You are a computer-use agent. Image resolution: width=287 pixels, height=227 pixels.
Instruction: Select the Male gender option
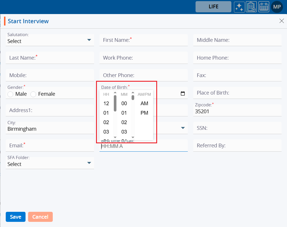(11, 94)
